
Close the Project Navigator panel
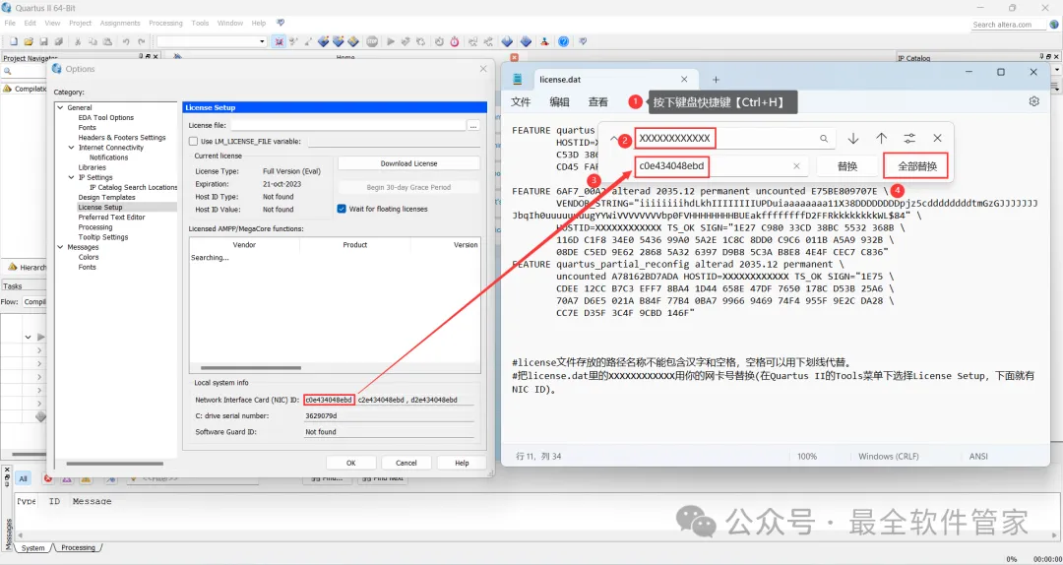(x=156, y=57)
